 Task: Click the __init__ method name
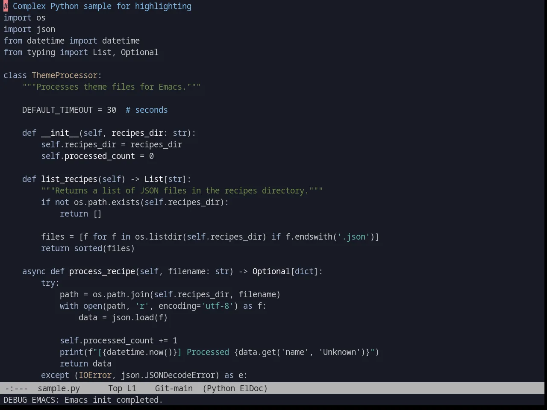coord(60,133)
